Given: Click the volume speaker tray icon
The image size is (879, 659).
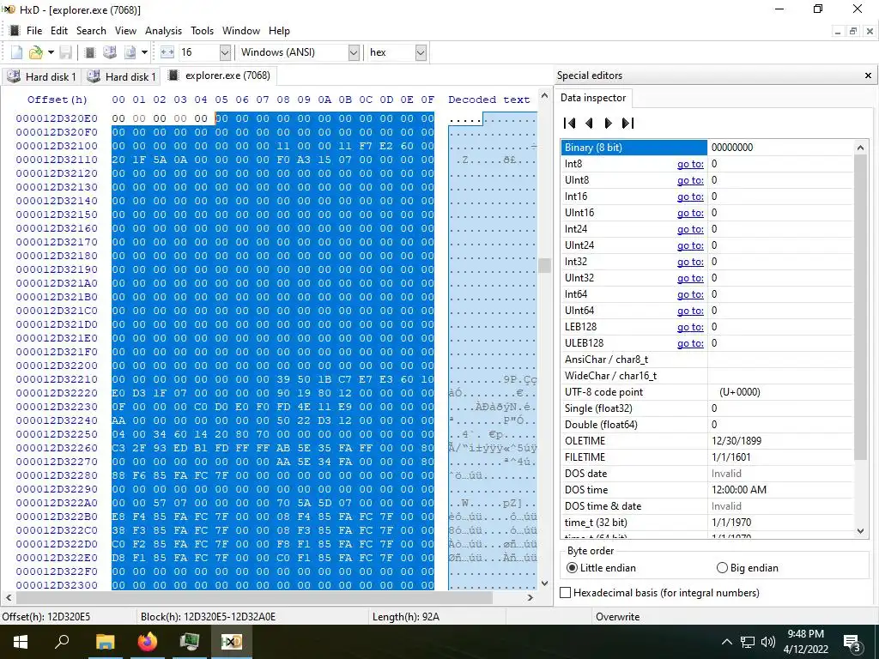Looking at the screenshot, I should [768, 642].
